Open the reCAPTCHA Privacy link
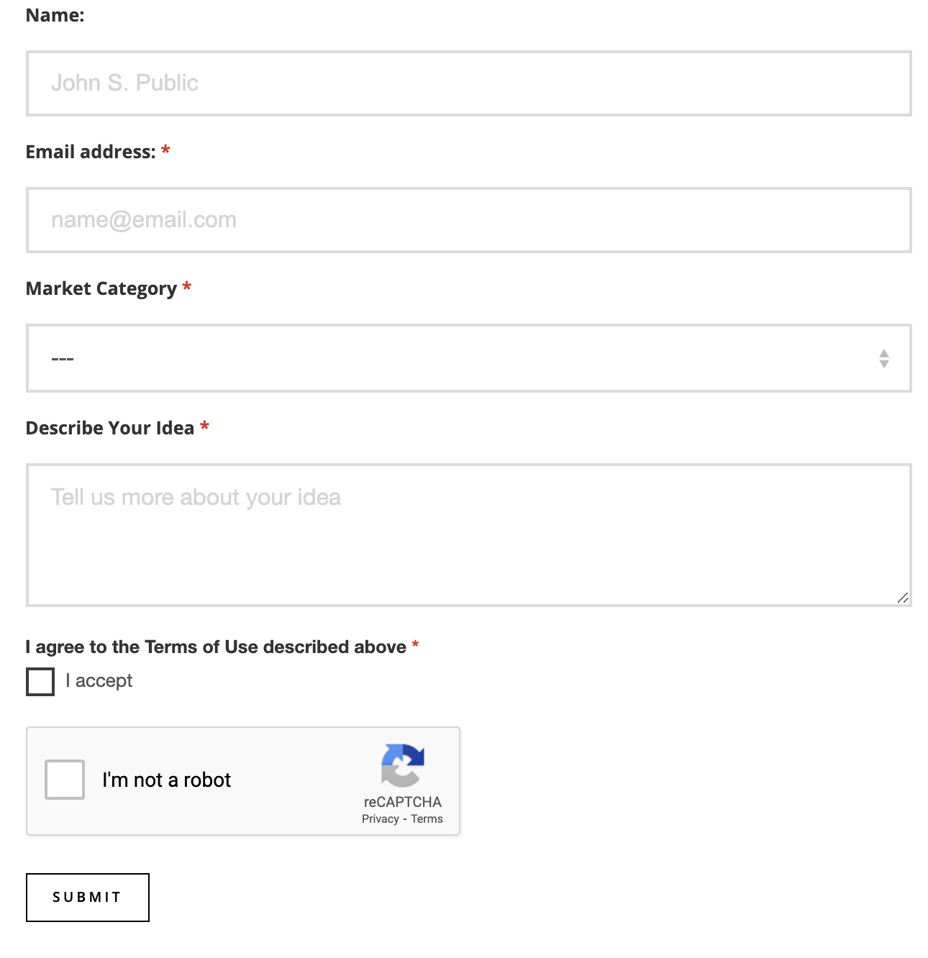928x958 pixels. (x=380, y=818)
